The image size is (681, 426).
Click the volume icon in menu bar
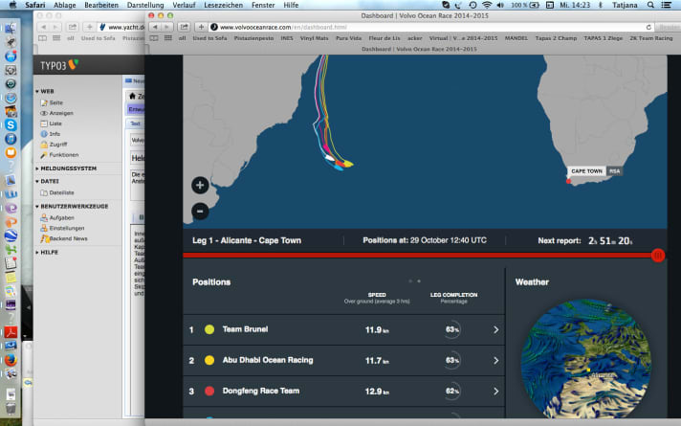[500, 5]
